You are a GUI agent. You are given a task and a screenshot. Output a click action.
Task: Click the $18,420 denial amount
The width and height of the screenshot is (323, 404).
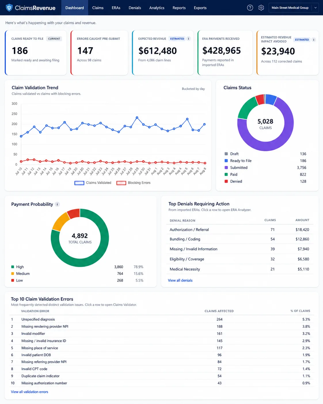point(302,230)
